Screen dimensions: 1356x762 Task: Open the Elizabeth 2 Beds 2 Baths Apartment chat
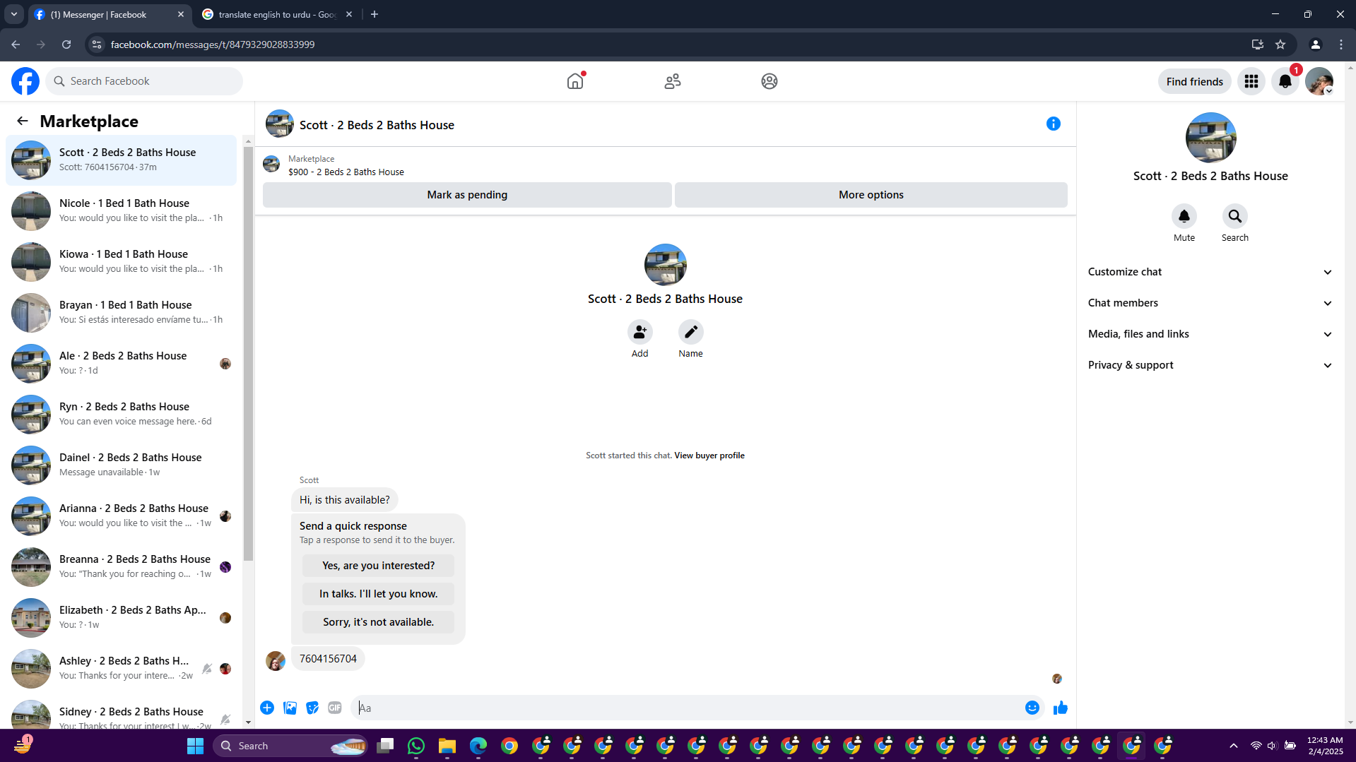122,618
